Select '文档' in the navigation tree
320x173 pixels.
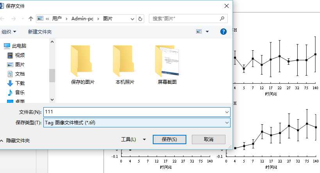point(16,74)
